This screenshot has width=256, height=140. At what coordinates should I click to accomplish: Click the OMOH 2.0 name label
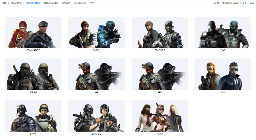coord(160,50)
